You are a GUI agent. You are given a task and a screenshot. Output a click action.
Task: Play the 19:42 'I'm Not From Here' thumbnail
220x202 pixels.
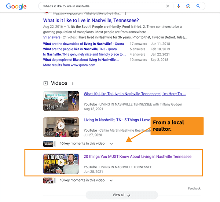point(61,164)
